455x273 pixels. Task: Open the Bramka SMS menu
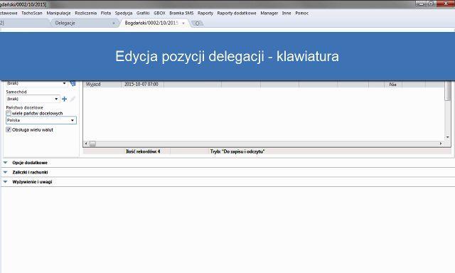(x=181, y=13)
